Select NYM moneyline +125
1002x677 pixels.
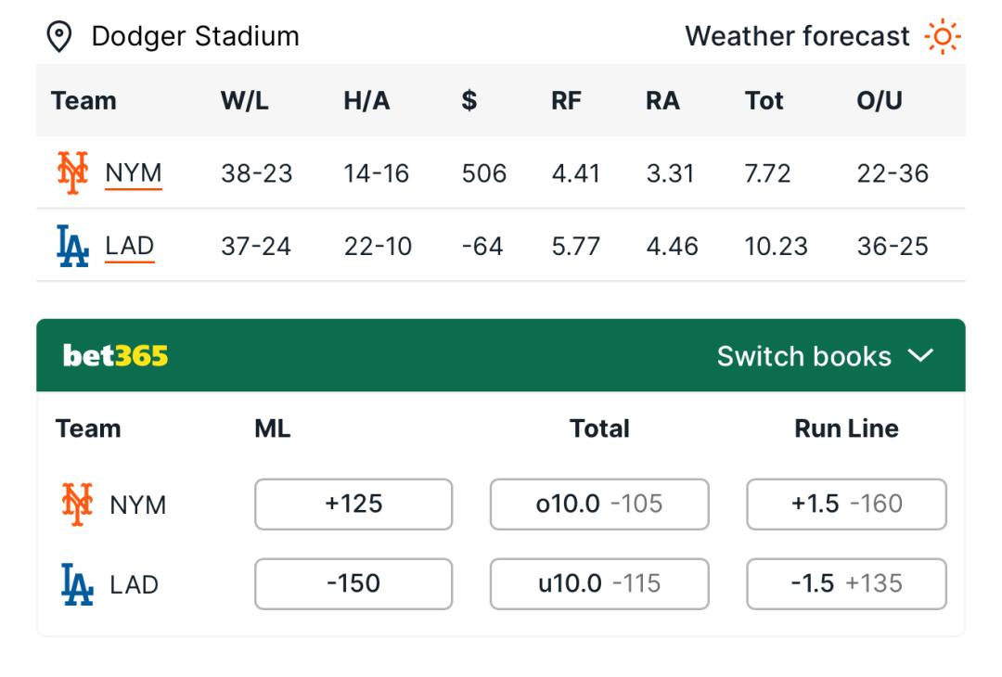(353, 504)
